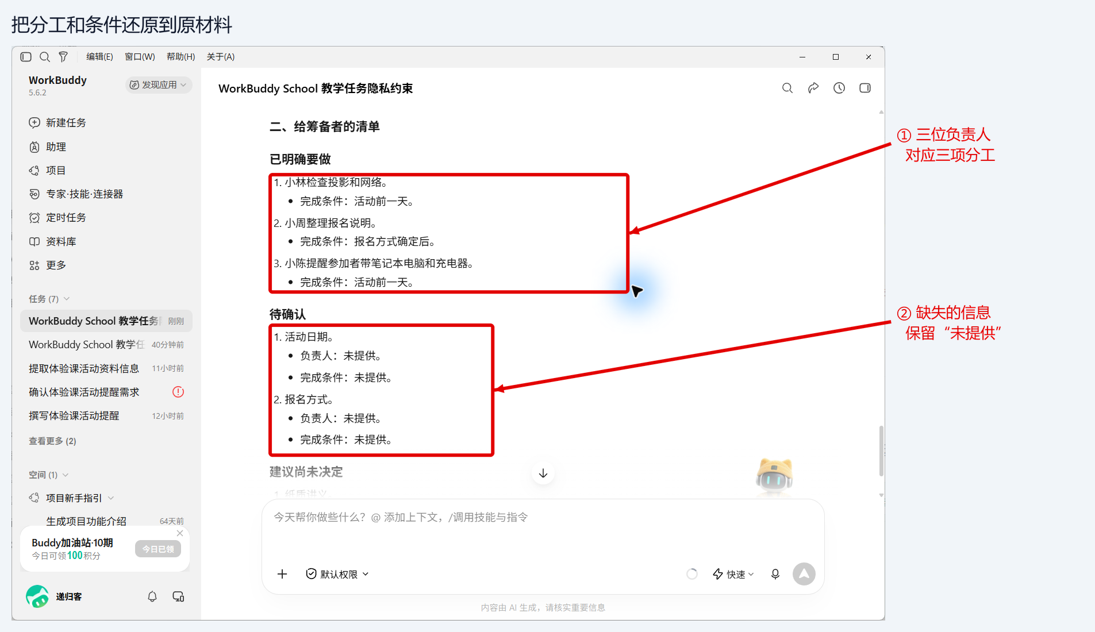Open task 提取体验课活动资料信息
The image size is (1095, 632).
106,369
